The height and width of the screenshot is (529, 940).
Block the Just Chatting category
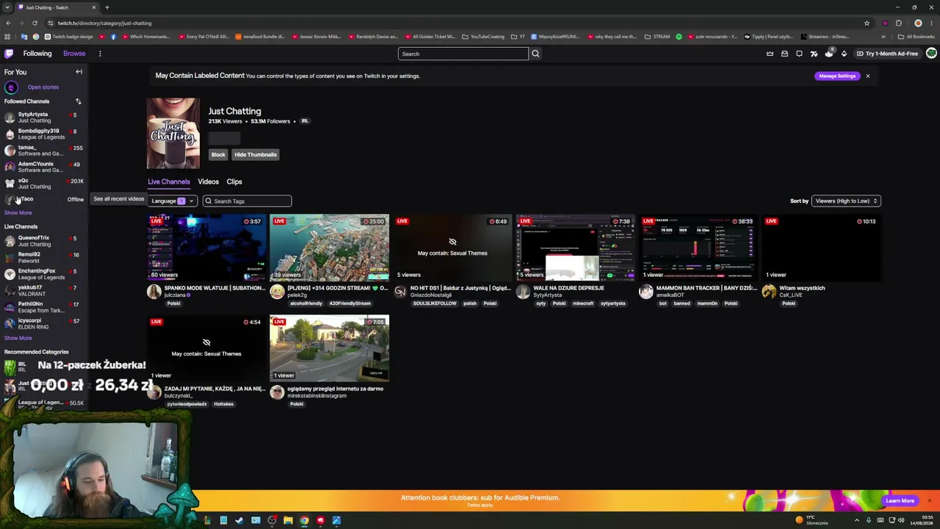[x=218, y=154]
